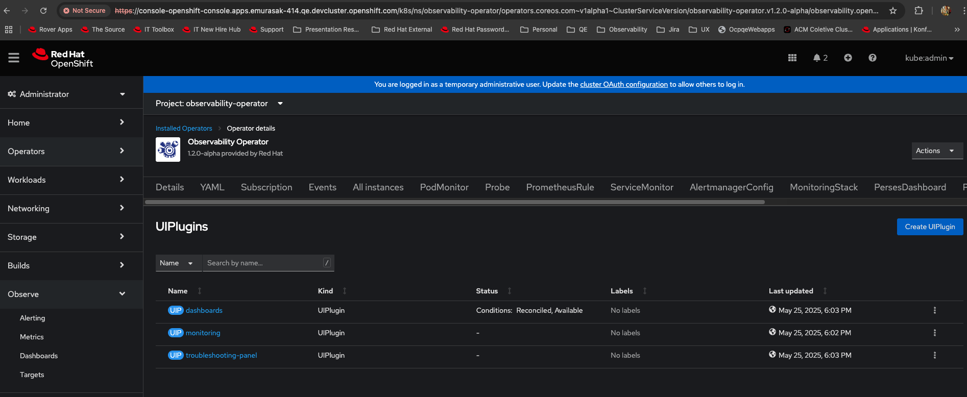Expand the Project observability-operator dropdown

(219, 104)
